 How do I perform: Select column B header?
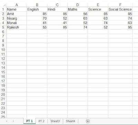pyautogui.click(x=37, y=5)
